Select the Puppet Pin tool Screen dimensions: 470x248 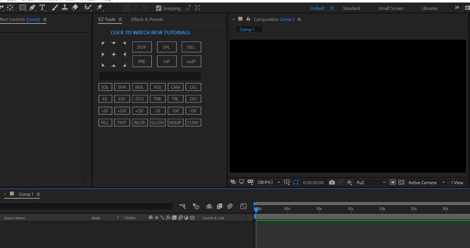click(100, 8)
